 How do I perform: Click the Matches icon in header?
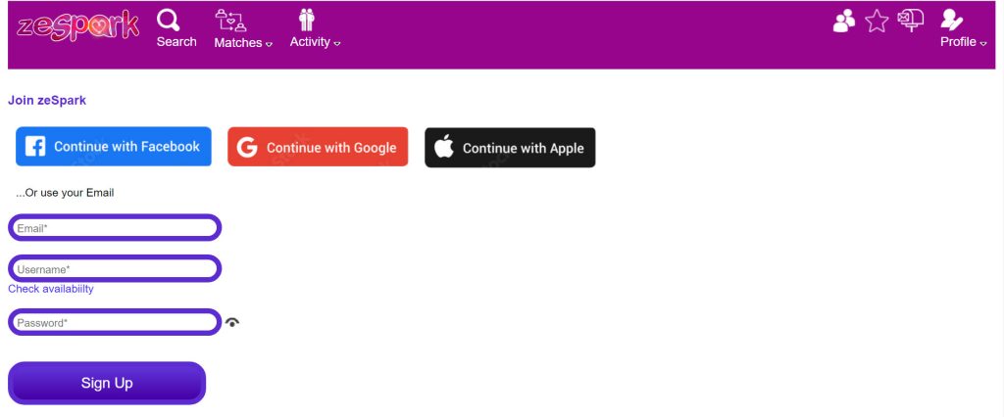[231, 21]
